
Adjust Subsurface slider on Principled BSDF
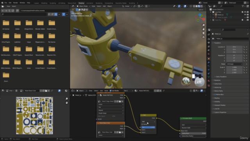pyautogui.click(x=194, y=133)
